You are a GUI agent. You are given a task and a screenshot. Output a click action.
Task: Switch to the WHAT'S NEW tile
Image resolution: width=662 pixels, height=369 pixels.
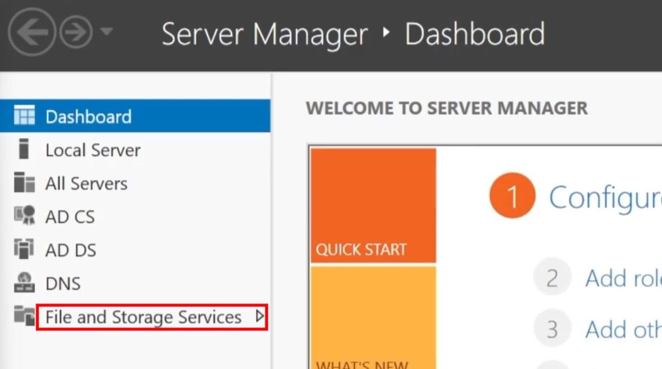(x=373, y=317)
